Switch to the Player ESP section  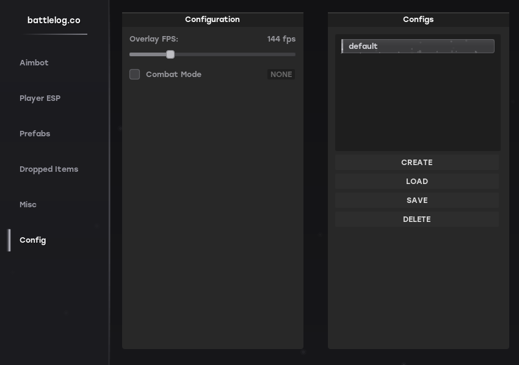pyautogui.click(x=40, y=98)
